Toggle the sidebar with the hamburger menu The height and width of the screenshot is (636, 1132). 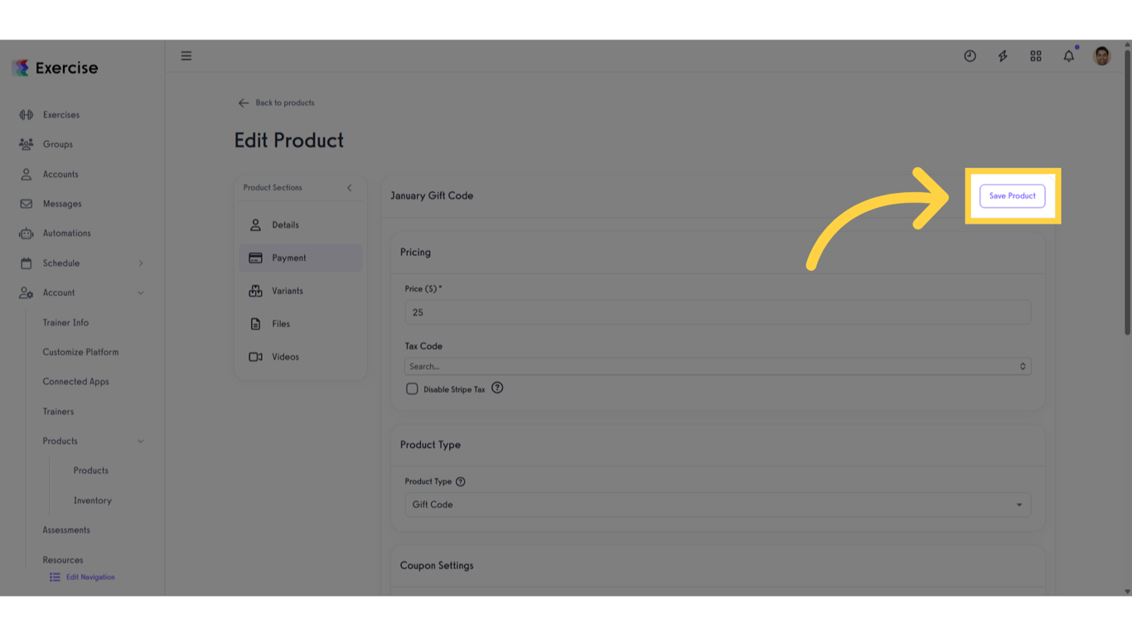tap(186, 55)
